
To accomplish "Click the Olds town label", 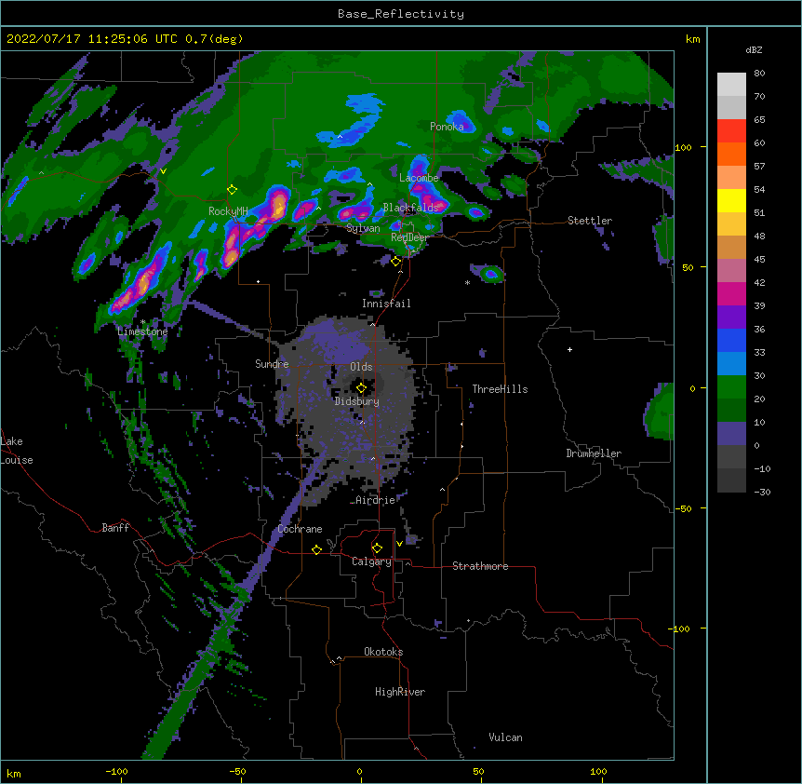I will [361, 367].
